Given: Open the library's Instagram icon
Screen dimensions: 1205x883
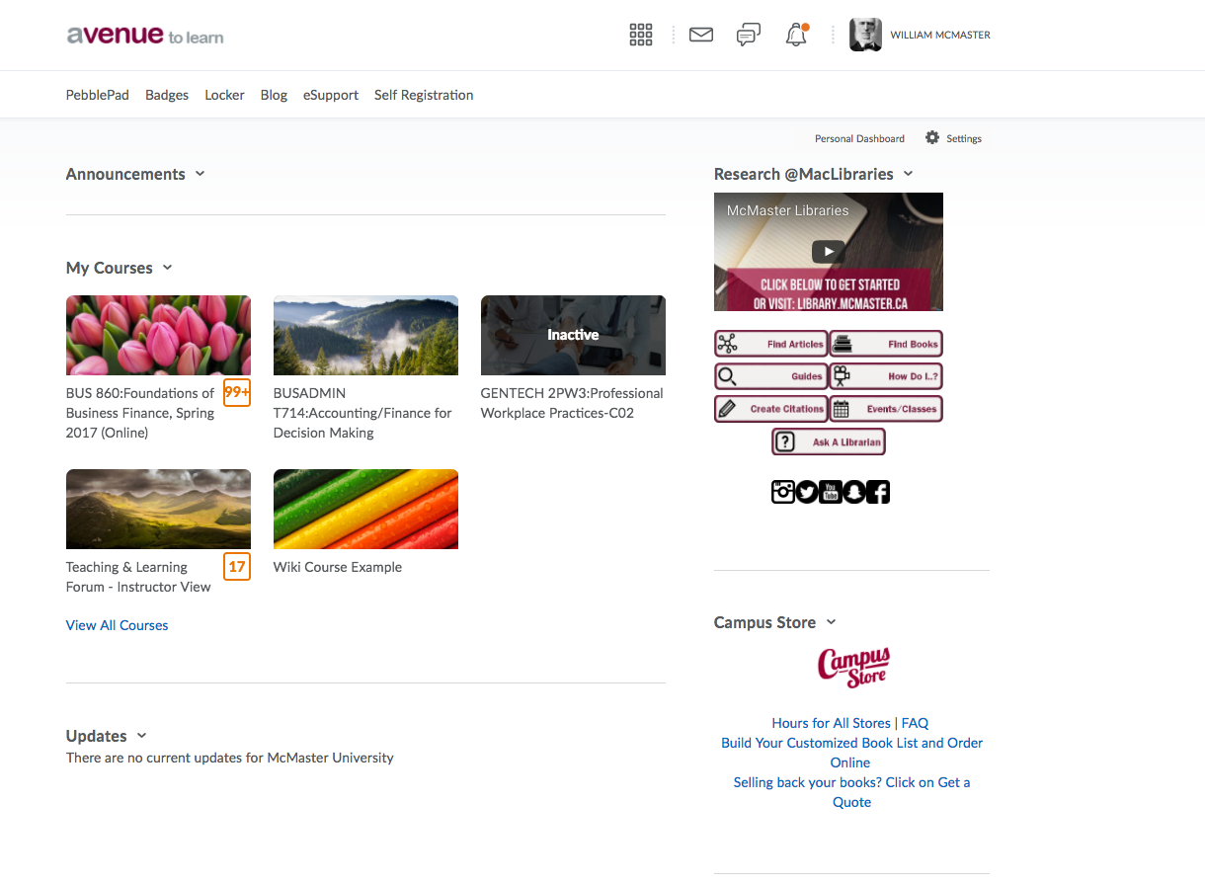Looking at the screenshot, I should click(x=783, y=491).
